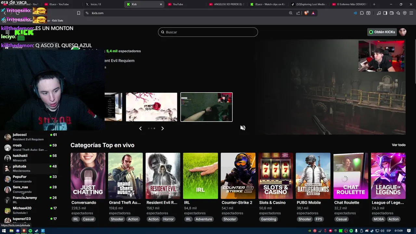Screen dimensions: 416x234
Task: Open the volume control in system tray
Action: click(x=382, y=231)
